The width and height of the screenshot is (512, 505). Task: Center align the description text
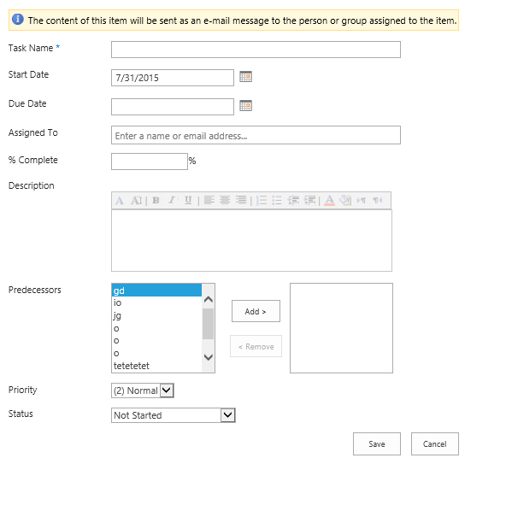tap(225, 200)
